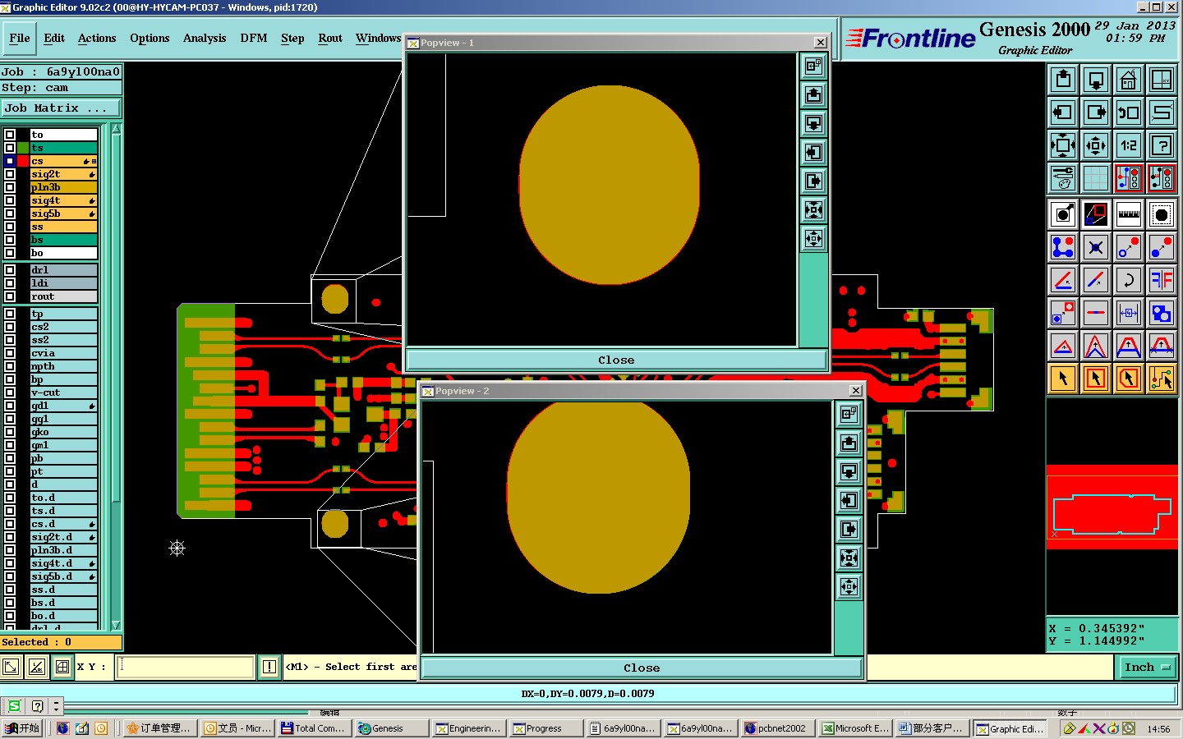
Task: Open the Edit menu
Action: pos(54,38)
